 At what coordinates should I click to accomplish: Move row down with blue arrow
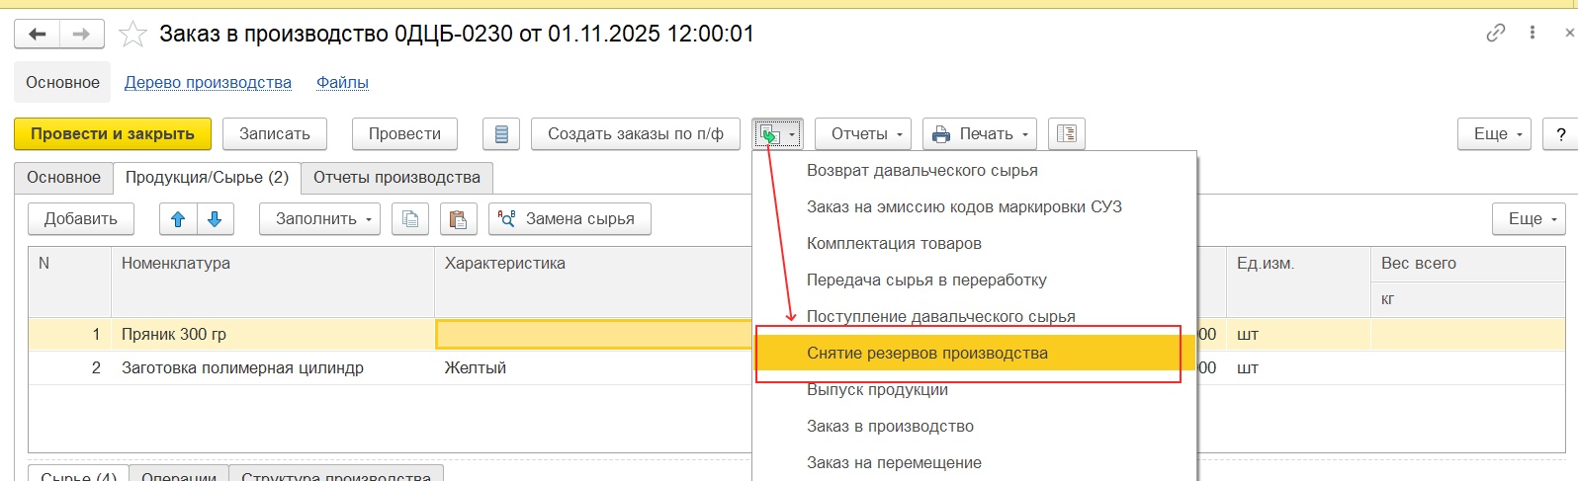click(x=216, y=219)
